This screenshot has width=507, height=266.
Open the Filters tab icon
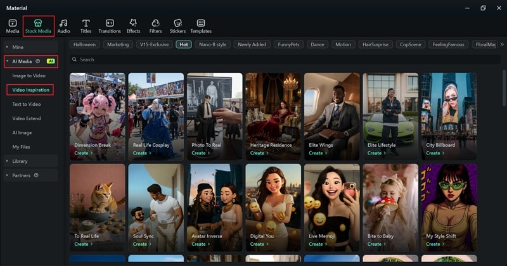pos(155,23)
